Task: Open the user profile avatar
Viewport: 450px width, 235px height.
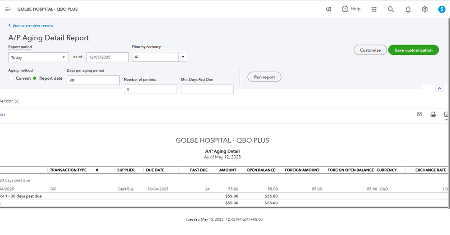Action: [441, 9]
